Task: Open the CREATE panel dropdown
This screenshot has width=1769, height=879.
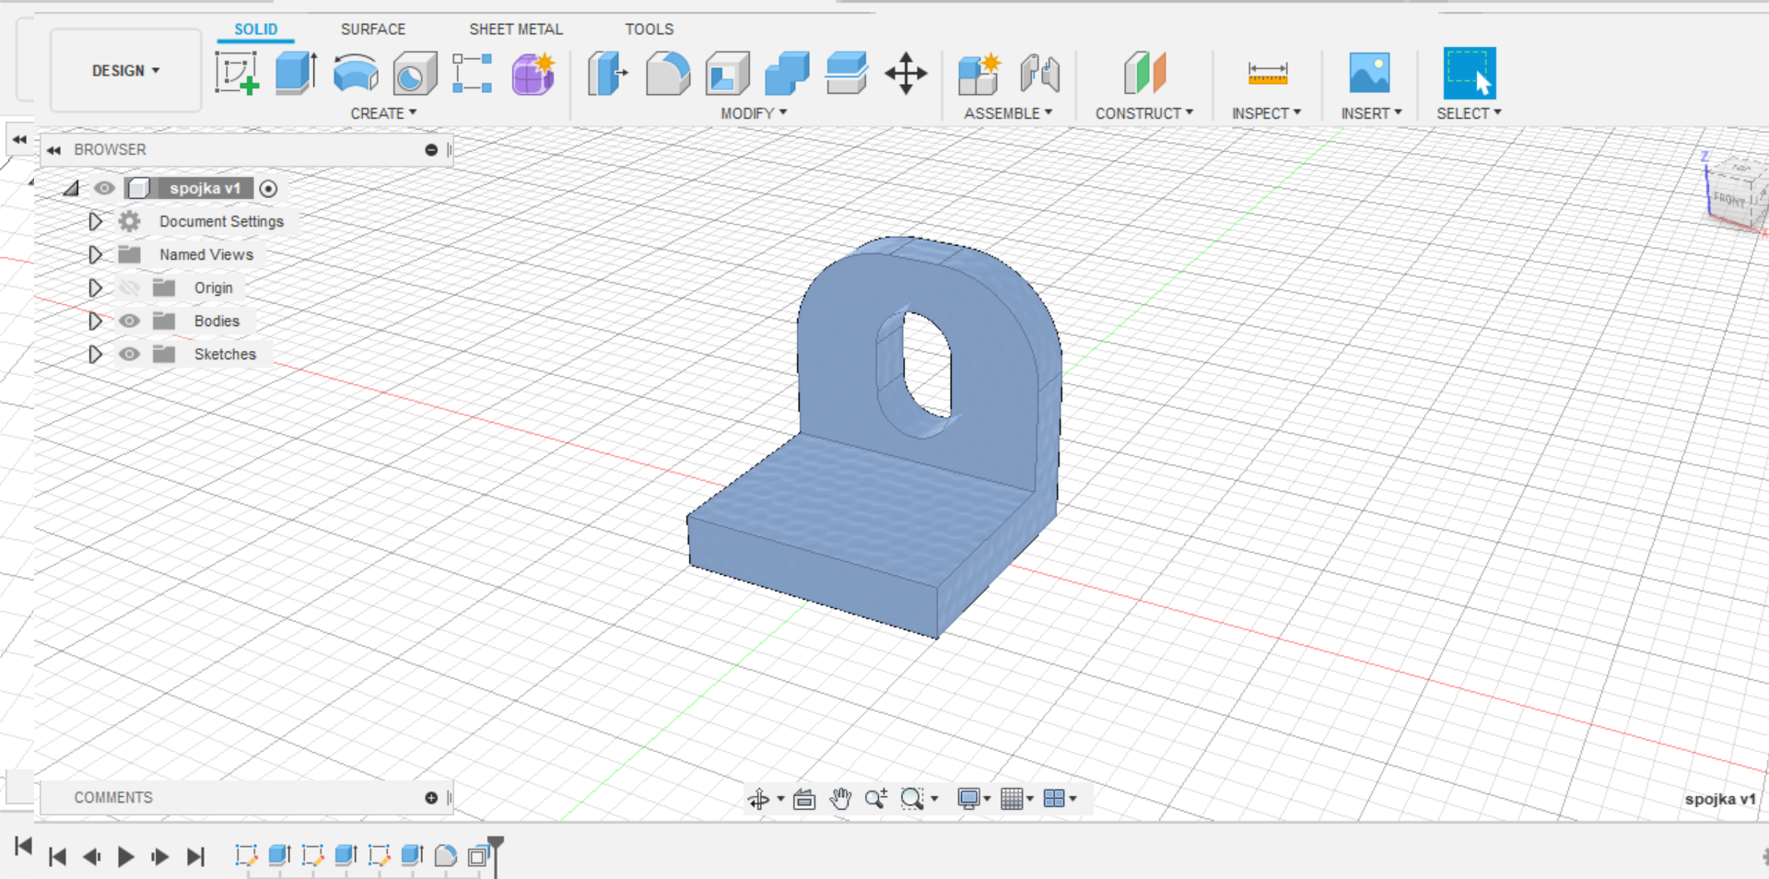Action: click(x=383, y=113)
